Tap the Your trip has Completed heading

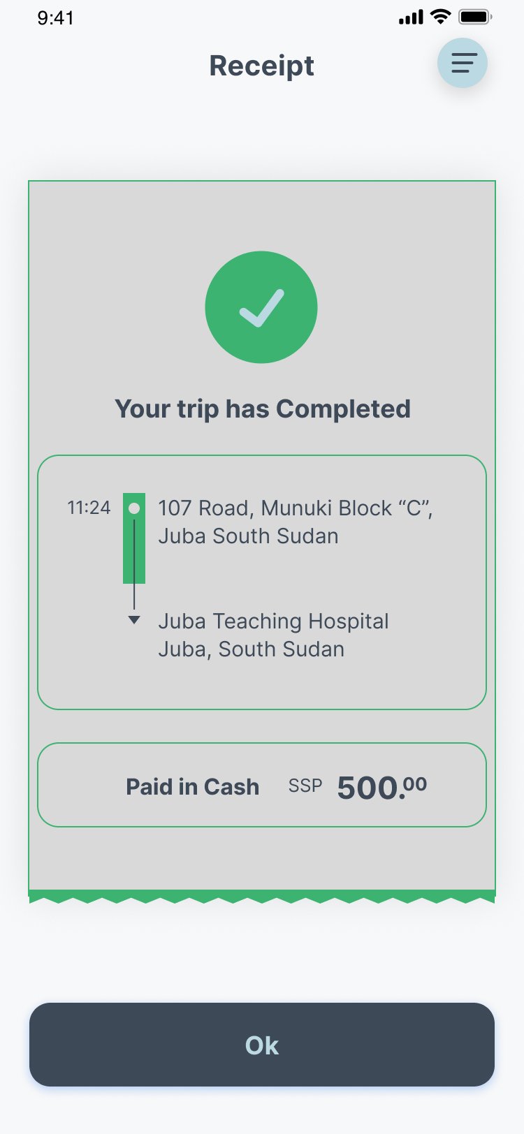click(262, 408)
